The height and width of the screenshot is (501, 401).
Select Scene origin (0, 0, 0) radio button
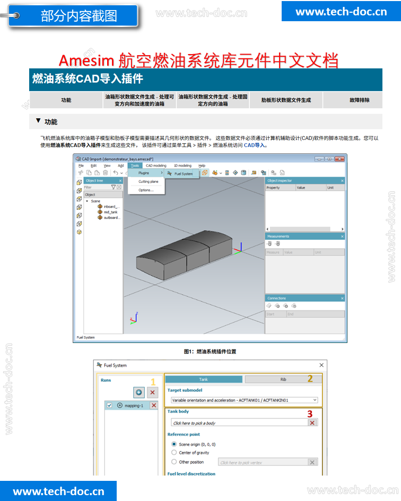(174, 444)
